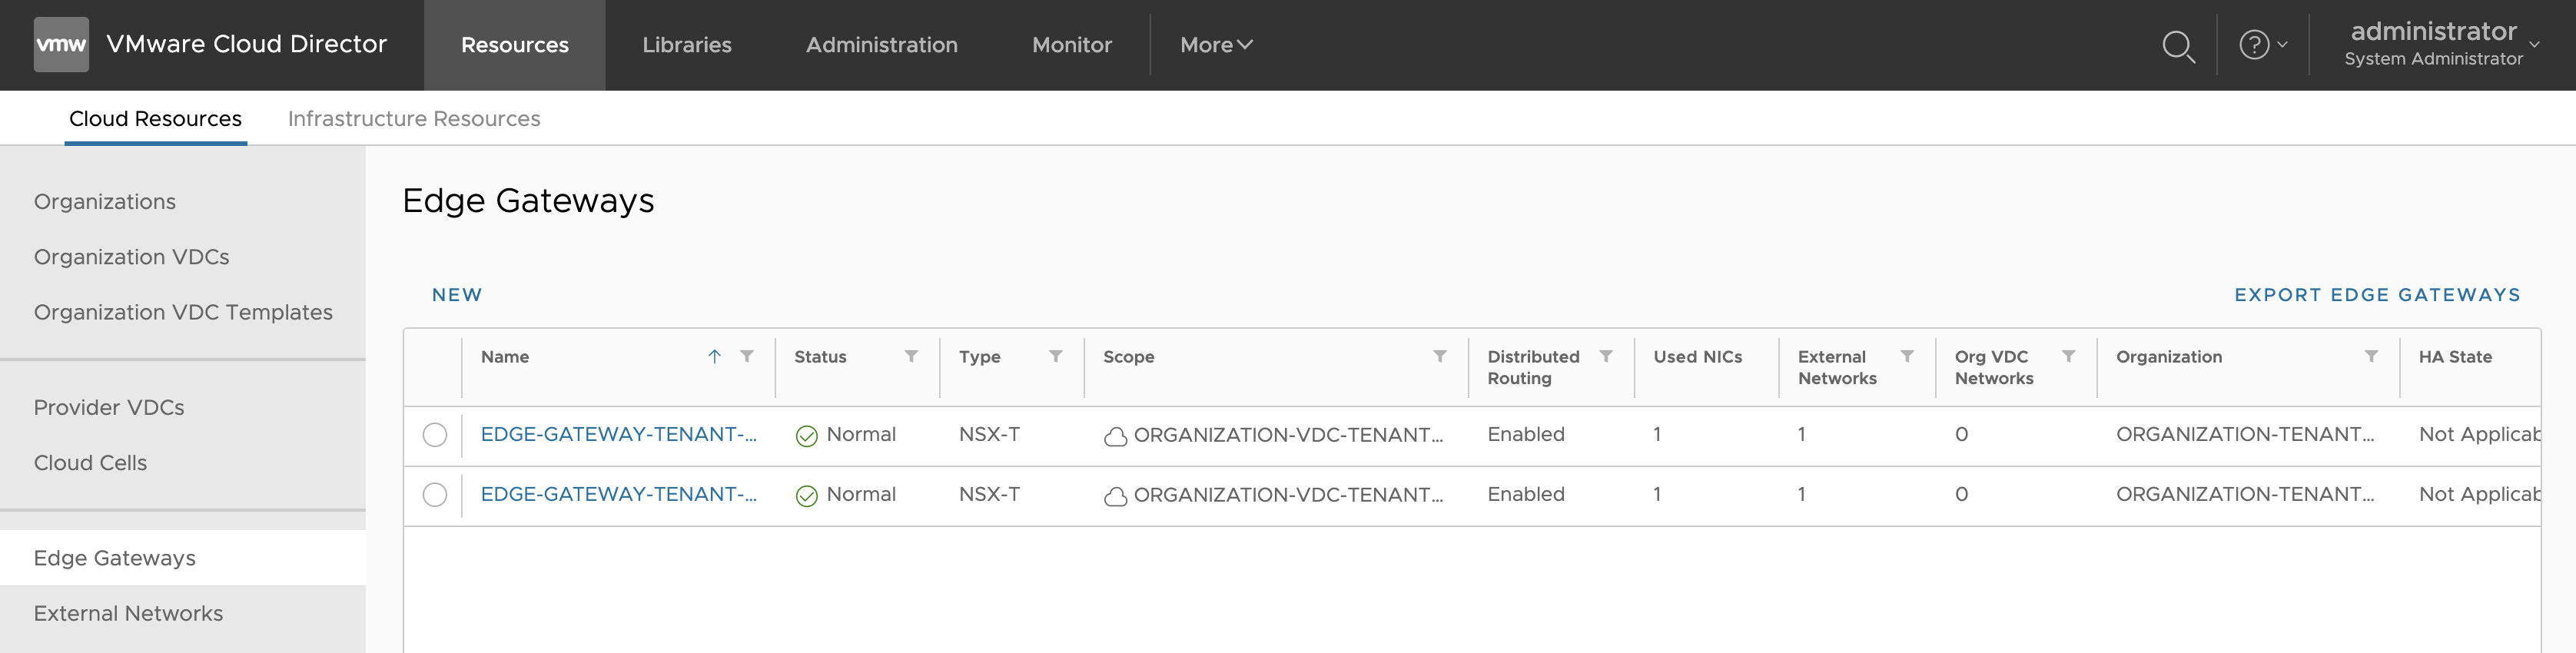This screenshot has height=653, width=2576.
Task: Go to Organization VDCs in sidebar
Action: coord(131,257)
